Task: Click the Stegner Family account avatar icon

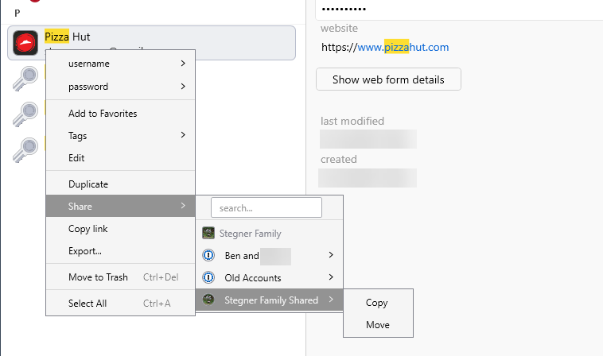Action: (x=208, y=233)
